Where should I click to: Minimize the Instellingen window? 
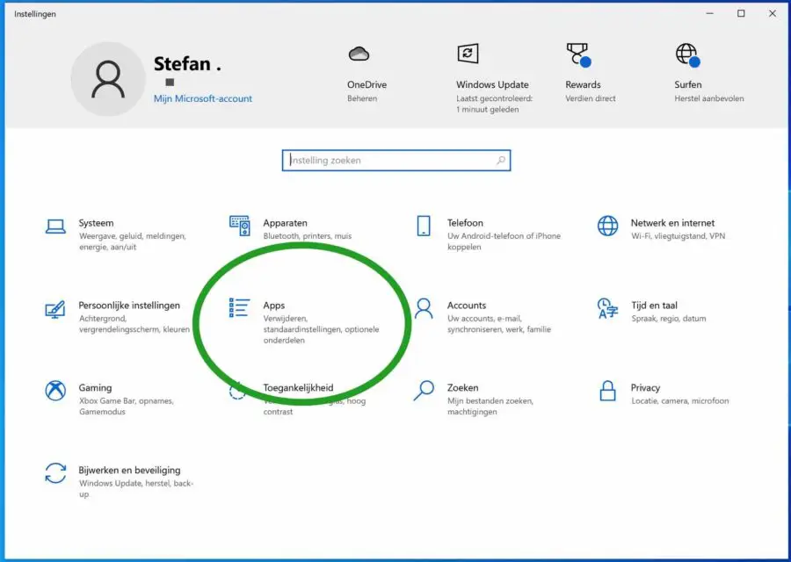(710, 13)
